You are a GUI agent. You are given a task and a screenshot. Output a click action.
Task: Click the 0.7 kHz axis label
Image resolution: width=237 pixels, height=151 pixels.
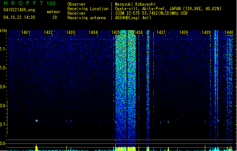3,125
